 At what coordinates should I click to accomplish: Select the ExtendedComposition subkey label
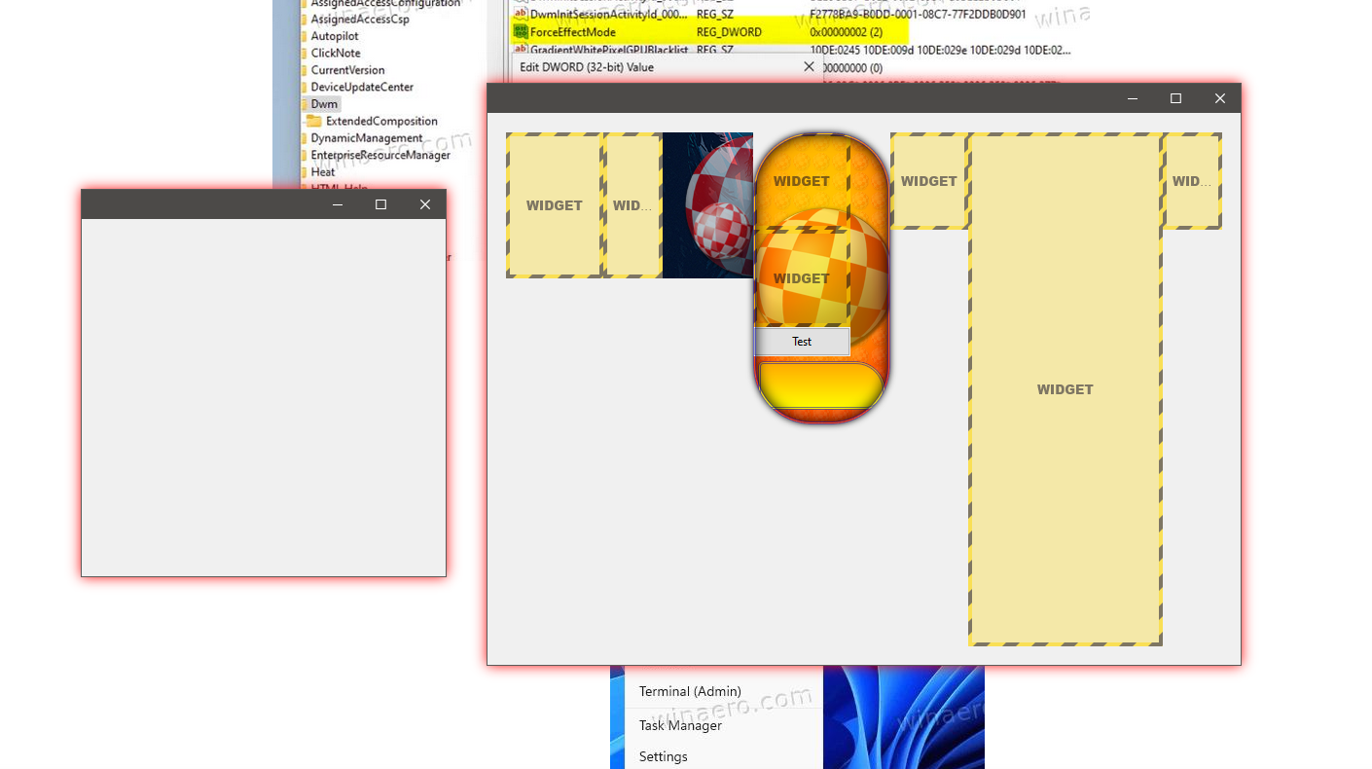click(x=381, y=121)
